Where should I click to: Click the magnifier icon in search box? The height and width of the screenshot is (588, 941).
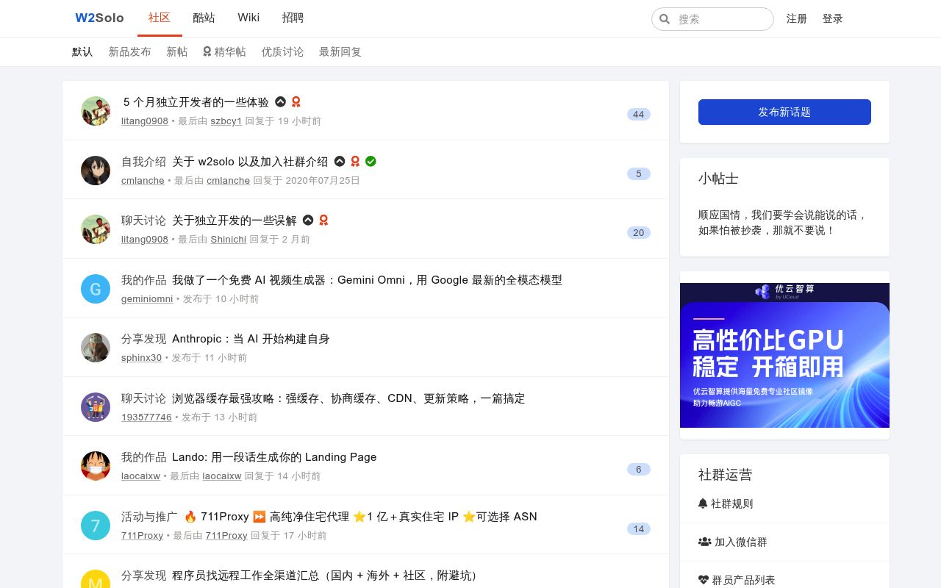[665, 19]
